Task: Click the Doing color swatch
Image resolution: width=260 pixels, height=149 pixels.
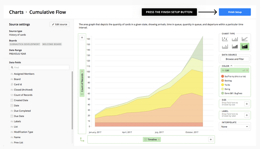Action: [223, 89]
